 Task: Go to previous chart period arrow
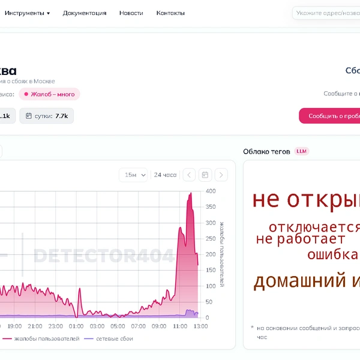(x=189, y=175)
